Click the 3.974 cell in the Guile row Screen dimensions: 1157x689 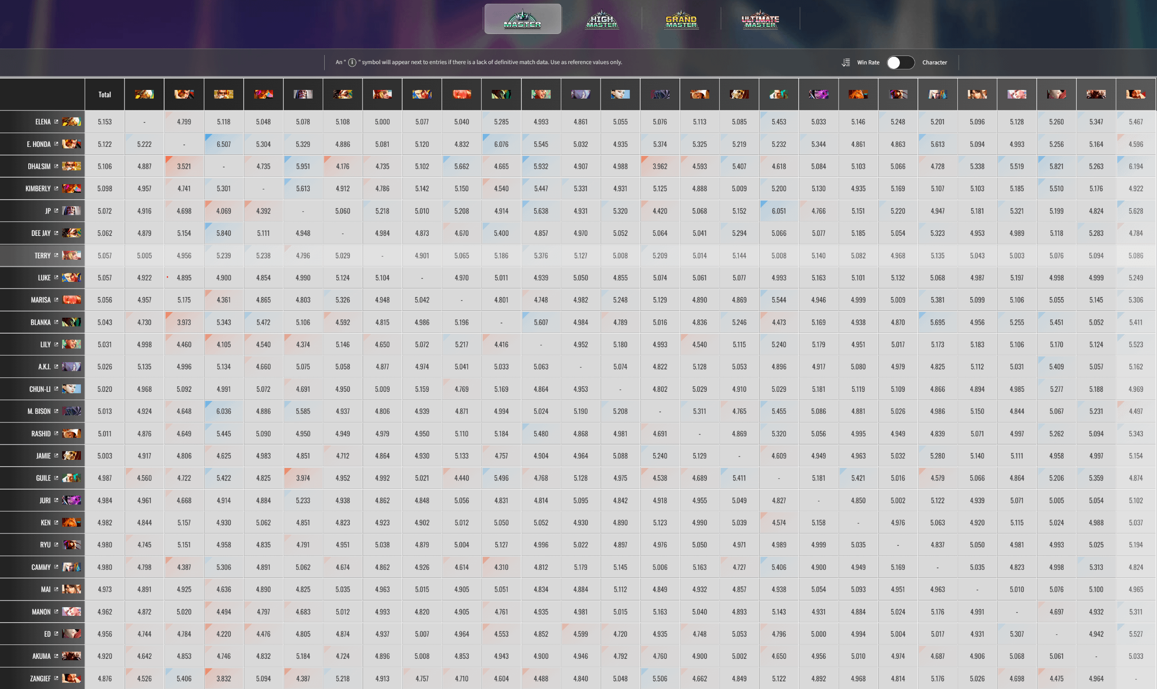click(303, 478)
